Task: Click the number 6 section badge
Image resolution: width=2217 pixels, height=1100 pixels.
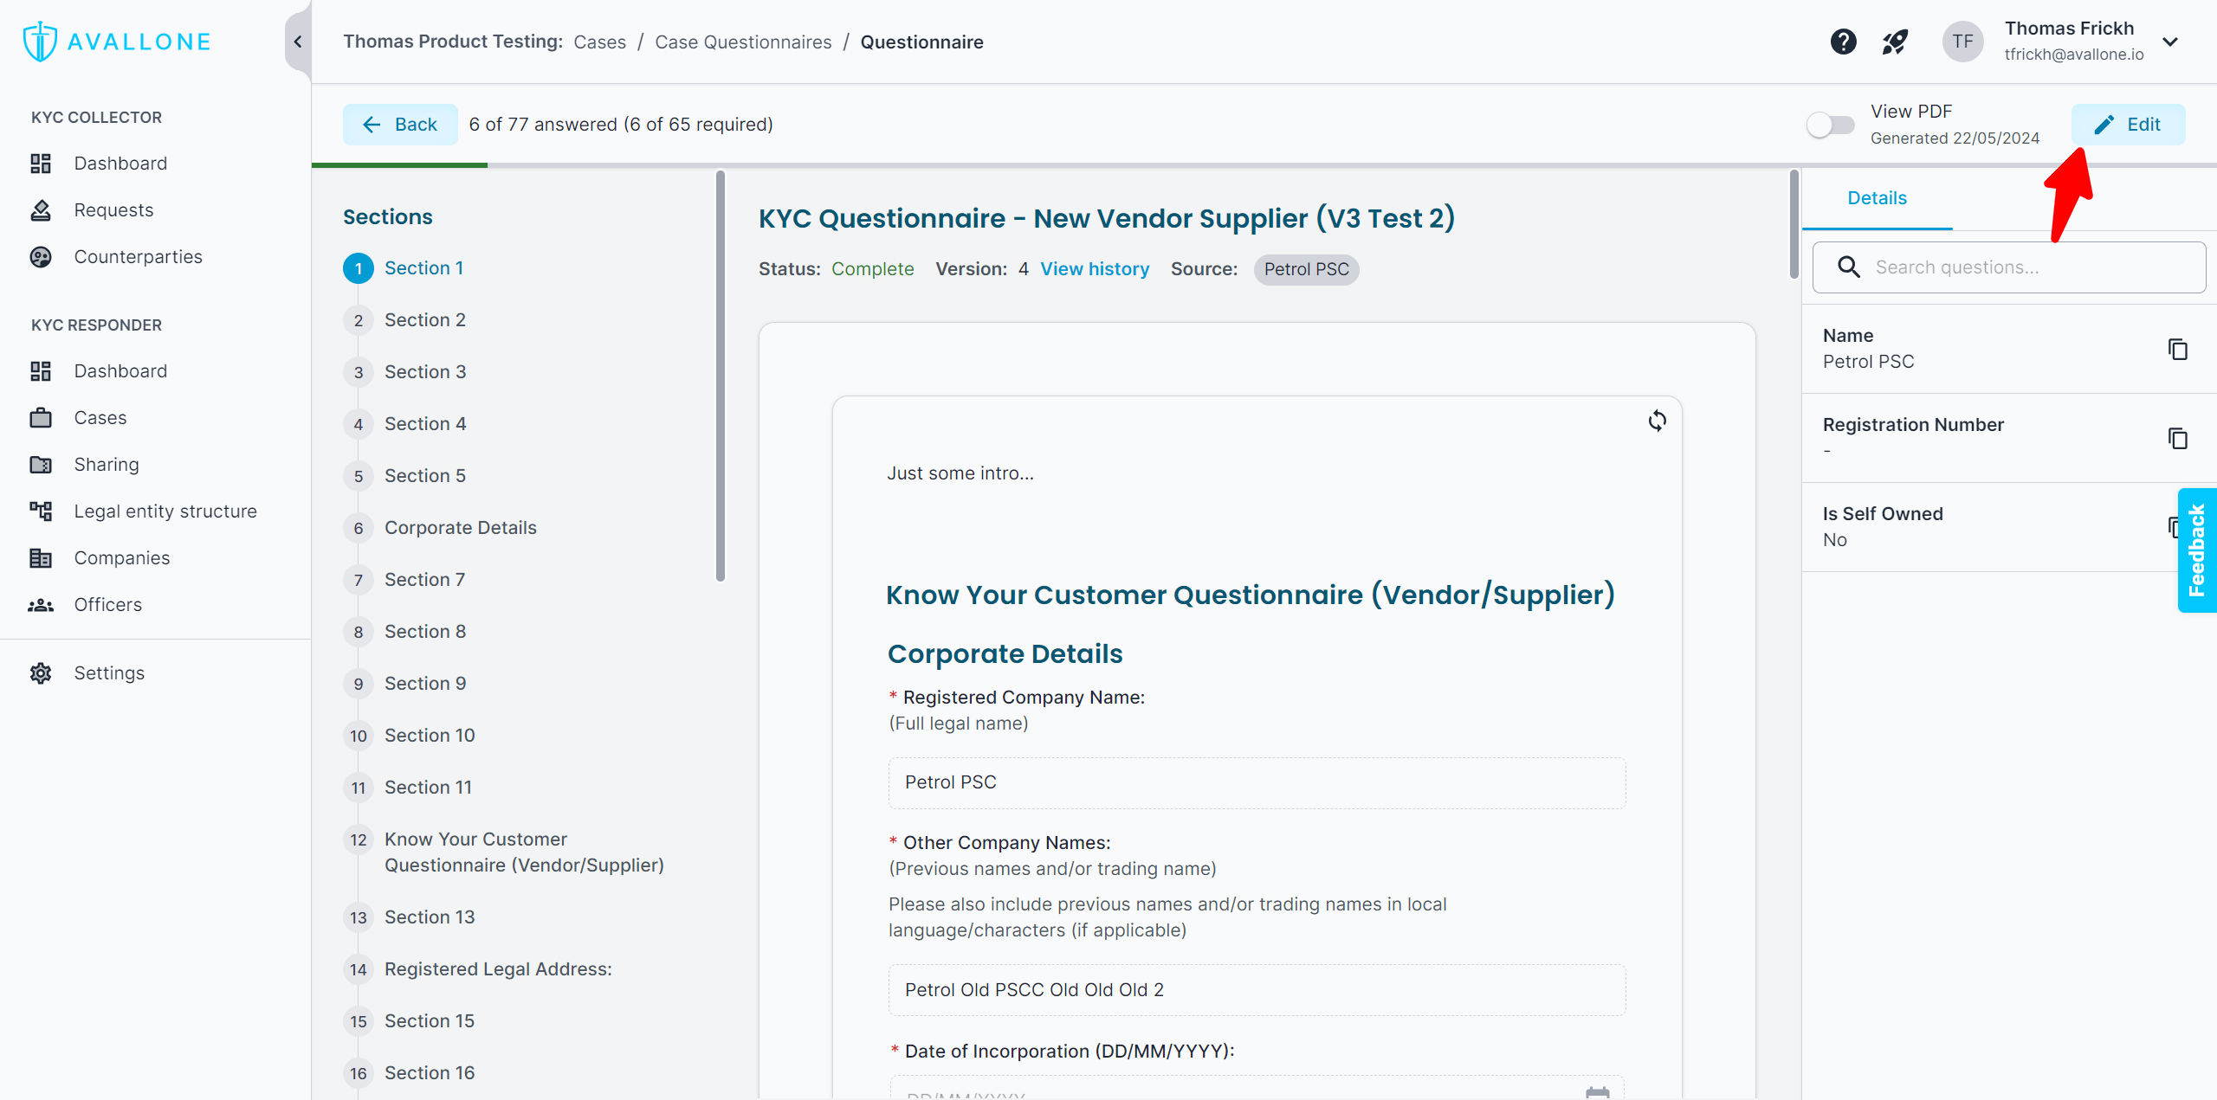Action: click(x=359, y=528)
